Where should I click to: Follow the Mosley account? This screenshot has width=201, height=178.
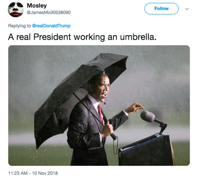coord(161,9)
